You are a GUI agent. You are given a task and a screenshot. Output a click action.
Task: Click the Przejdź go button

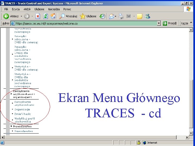pos(170,23)
